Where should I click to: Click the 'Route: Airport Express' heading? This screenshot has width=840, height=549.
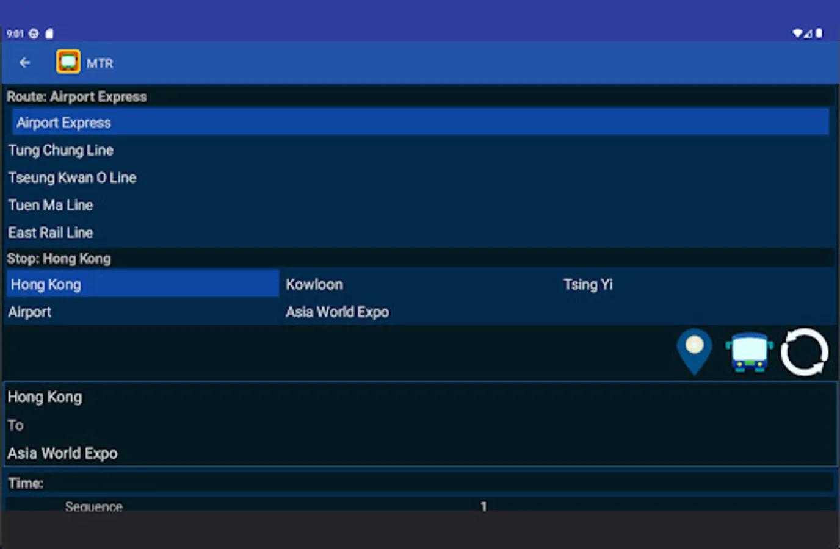click(77, 97)
